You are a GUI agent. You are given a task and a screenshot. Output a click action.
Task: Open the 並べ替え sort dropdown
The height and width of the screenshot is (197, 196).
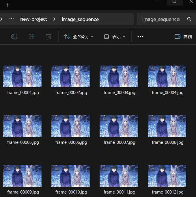[79, 37]
